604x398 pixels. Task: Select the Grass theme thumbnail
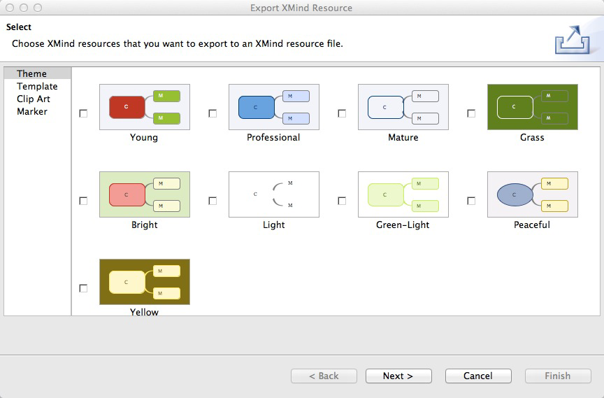click(x=533, y=107)
